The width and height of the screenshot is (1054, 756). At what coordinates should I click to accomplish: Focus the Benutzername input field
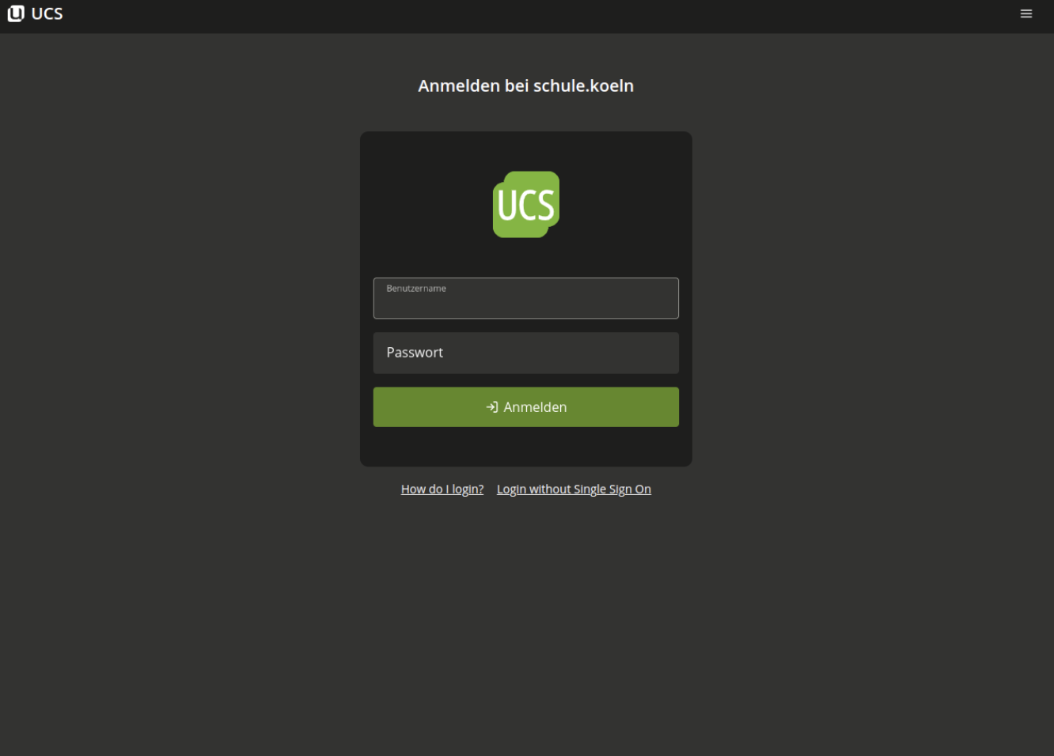pyautogui.click(x=525, y=303)
